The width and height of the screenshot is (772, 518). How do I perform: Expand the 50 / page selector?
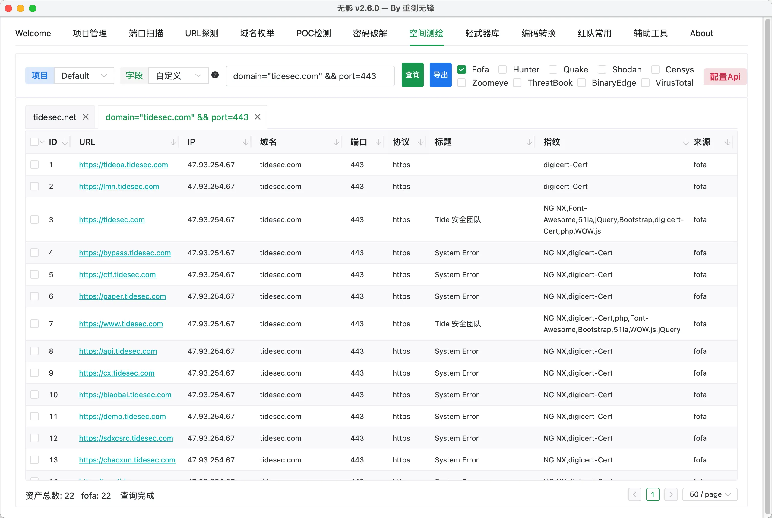click(x=710, y=494)
